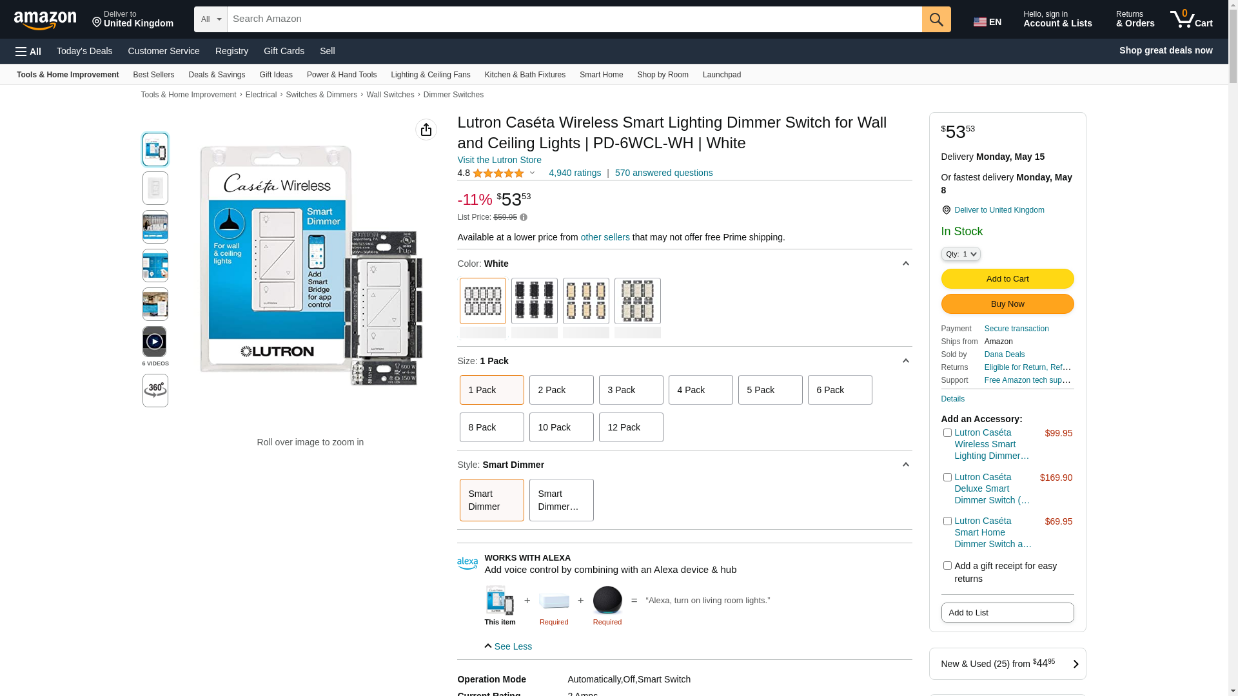Open the 570 answered questions link
This screenshot has height=696, width=1238.
pyautogui.click(x=663, y=173)
